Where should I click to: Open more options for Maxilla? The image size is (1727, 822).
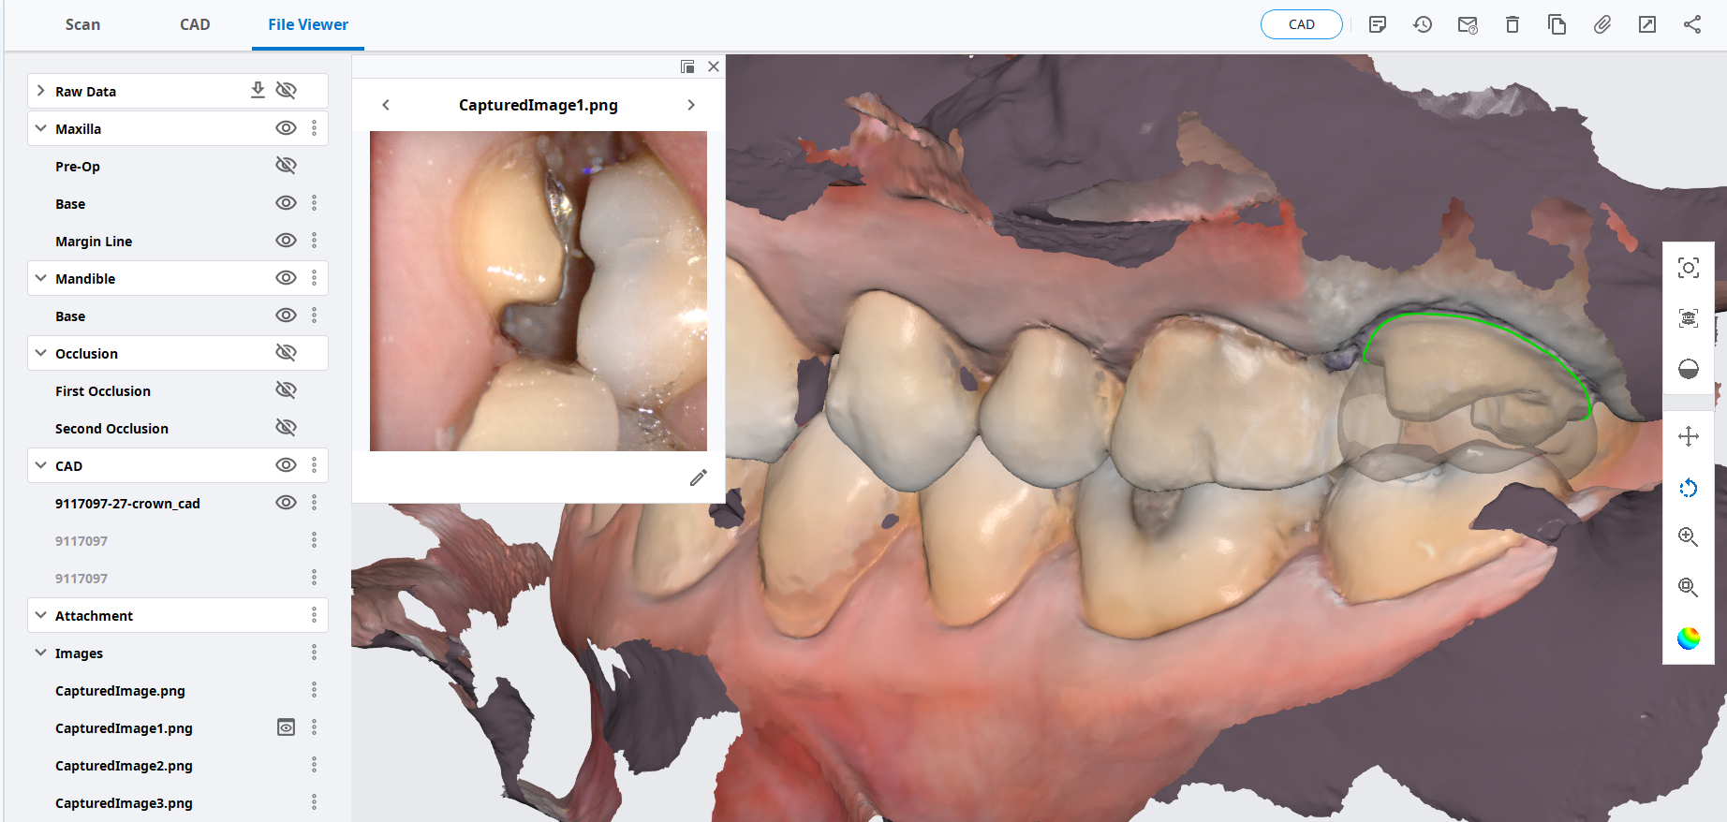click(x=315, y=128)
